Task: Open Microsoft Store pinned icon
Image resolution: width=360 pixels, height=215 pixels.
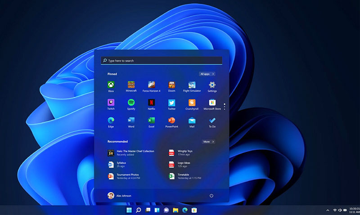Action: point(212,103)
